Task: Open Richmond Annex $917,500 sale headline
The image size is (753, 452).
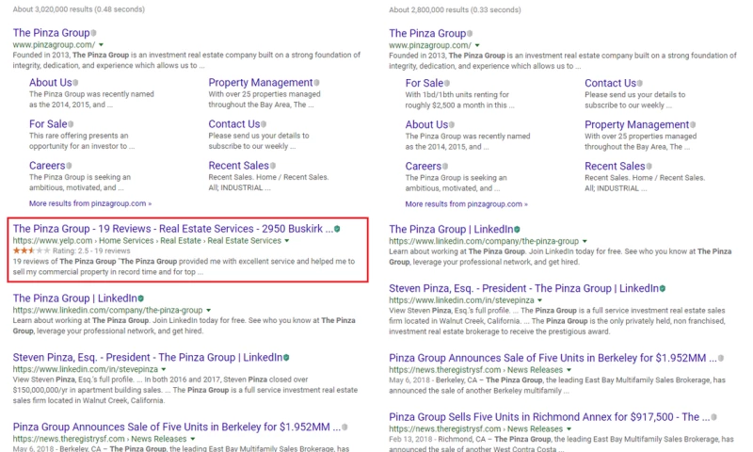Action: (550, 417)
